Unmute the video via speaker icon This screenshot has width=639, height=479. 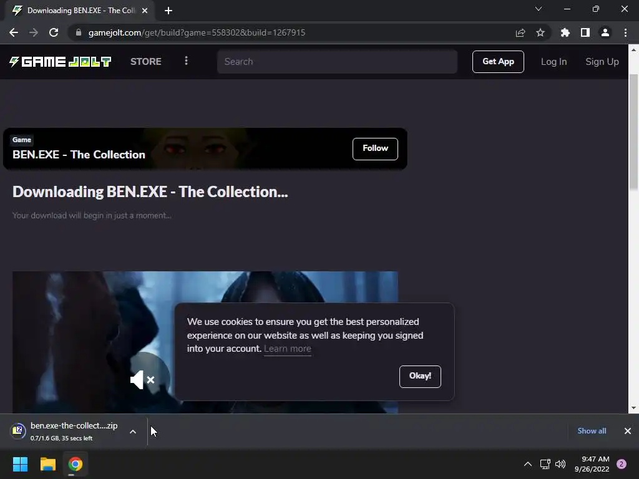(x=142, y=380)
